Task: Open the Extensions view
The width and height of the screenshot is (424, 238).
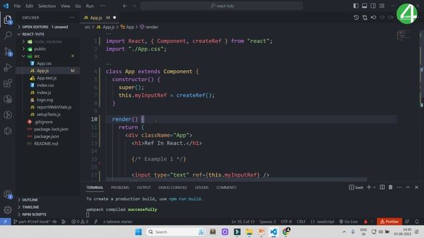Action: [x=7, y=83]
